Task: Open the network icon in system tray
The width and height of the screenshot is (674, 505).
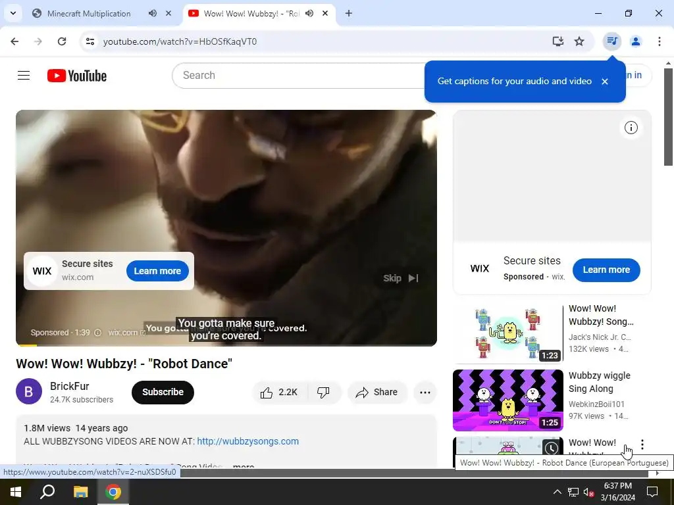Action: (573, 492)
